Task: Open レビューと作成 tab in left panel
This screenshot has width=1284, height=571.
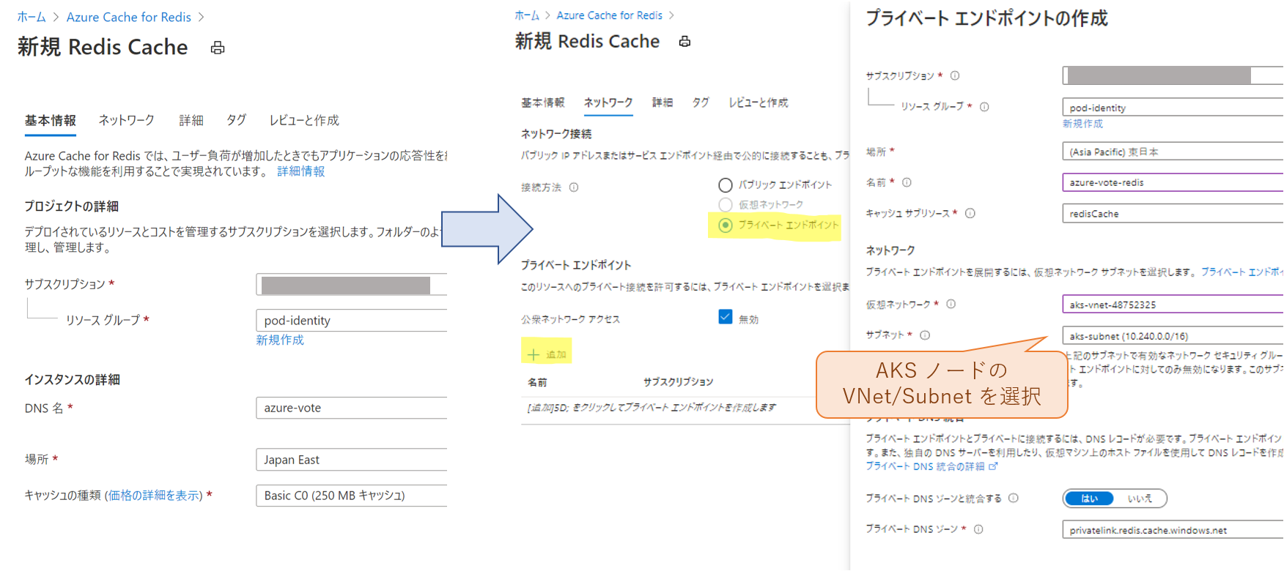Action: click(x=304, y=121)
